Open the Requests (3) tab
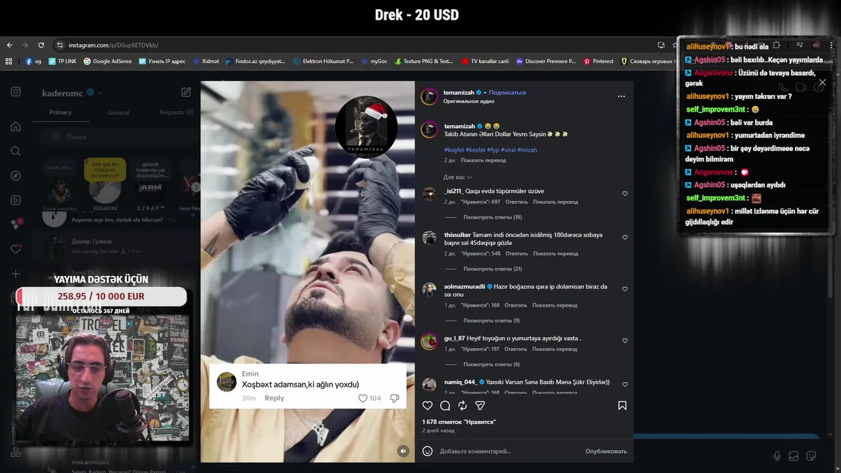Image resolution: width=841 pixels, height=473 pixels. coord(176,112)
